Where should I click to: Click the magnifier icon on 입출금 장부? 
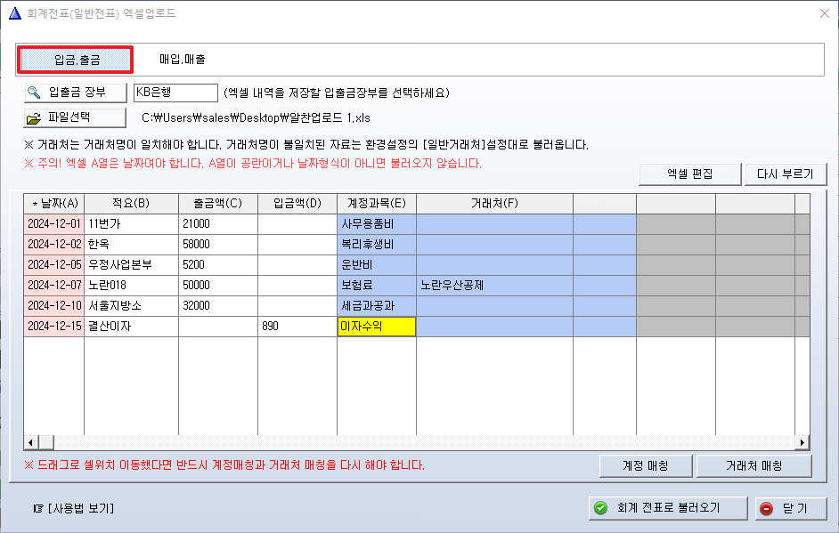coord(34,93)
